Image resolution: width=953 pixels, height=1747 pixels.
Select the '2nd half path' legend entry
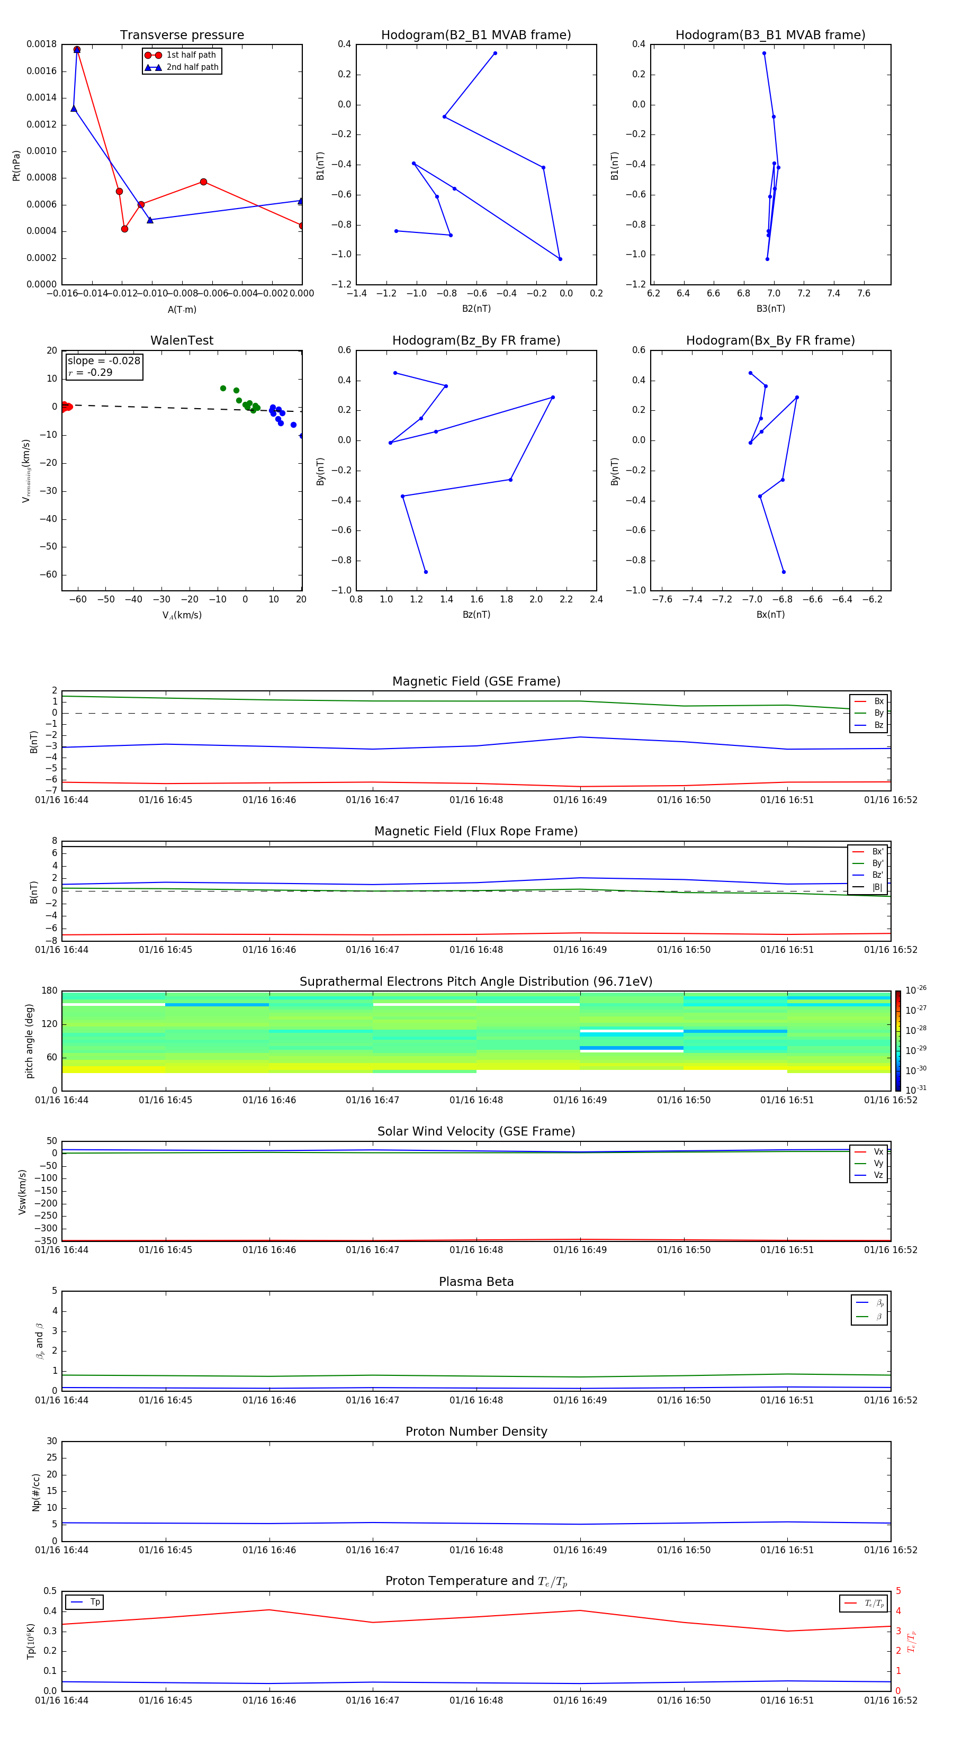click(182, 67)
